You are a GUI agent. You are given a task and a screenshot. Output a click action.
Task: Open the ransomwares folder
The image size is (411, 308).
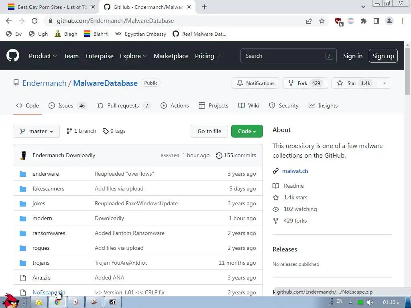tap(49, 233)
